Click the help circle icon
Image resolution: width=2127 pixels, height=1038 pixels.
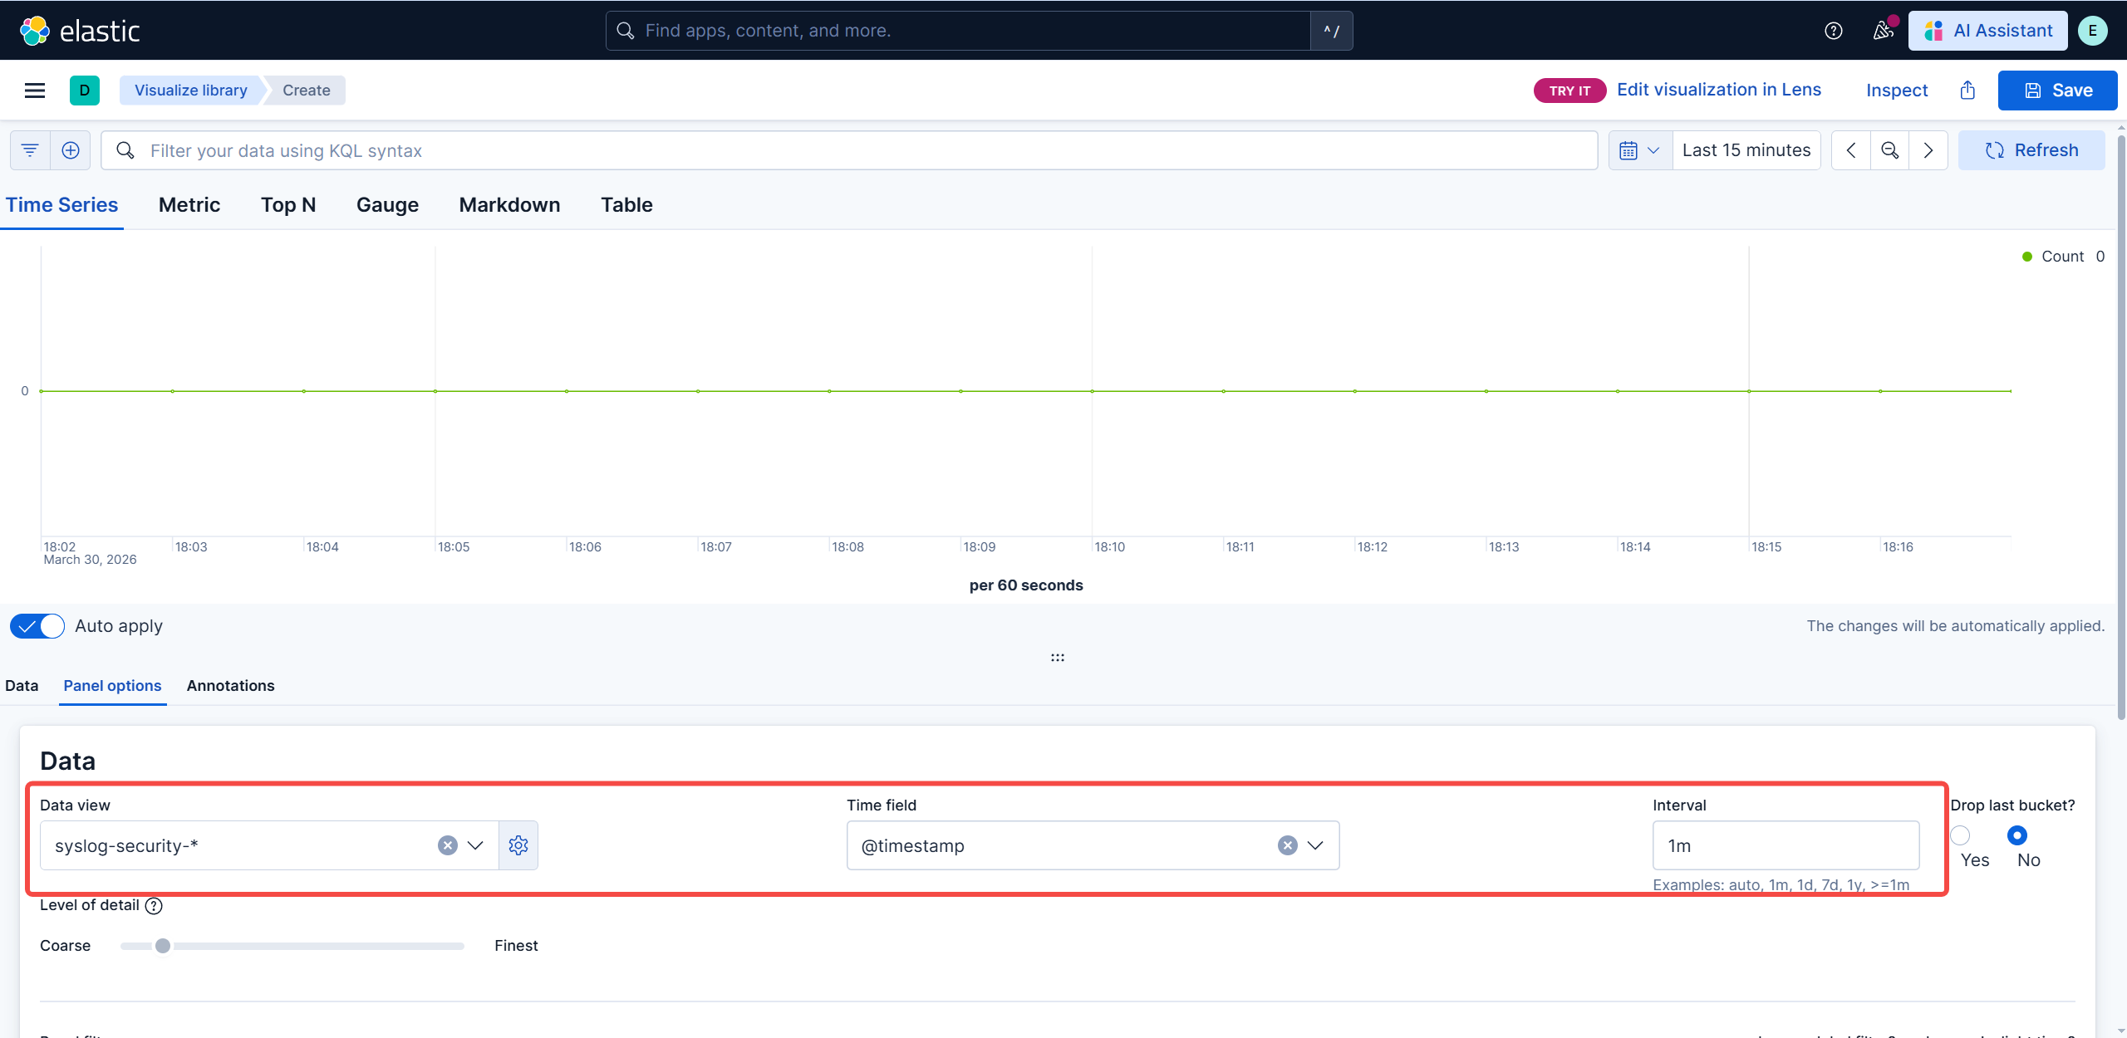click(1833, 31)
